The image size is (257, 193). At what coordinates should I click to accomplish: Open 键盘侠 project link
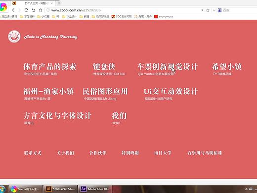click(x=104, y=67)
